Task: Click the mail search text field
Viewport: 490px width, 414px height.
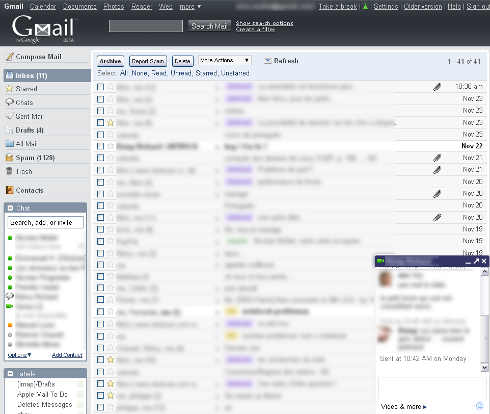Action: click(x=146, y=26)
